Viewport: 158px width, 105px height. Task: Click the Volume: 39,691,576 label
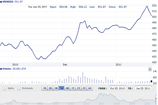(14, 69)
